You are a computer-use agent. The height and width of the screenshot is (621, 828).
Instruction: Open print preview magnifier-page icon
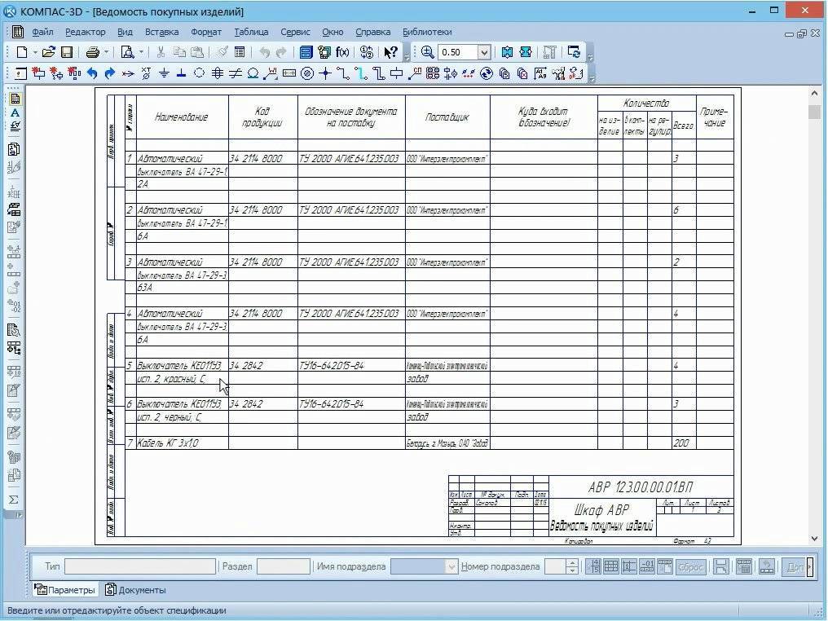[127, 52]
